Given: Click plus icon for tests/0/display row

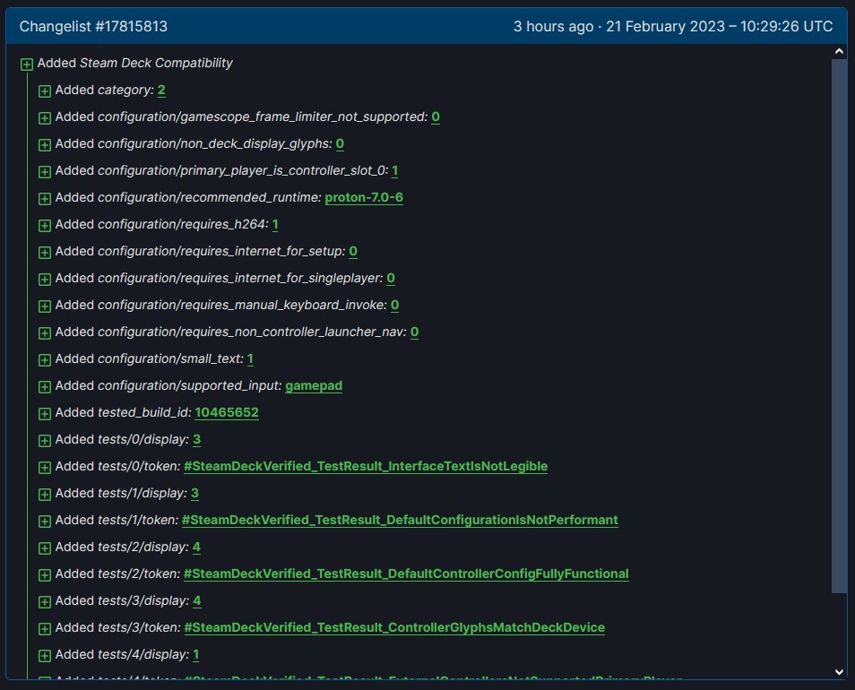Looking at the screenshot, I should click(x=45, y=440).
